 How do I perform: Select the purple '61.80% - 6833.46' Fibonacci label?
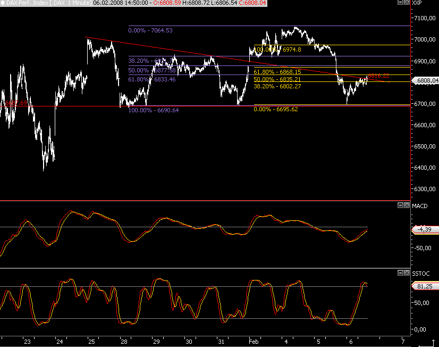[152, 80]
